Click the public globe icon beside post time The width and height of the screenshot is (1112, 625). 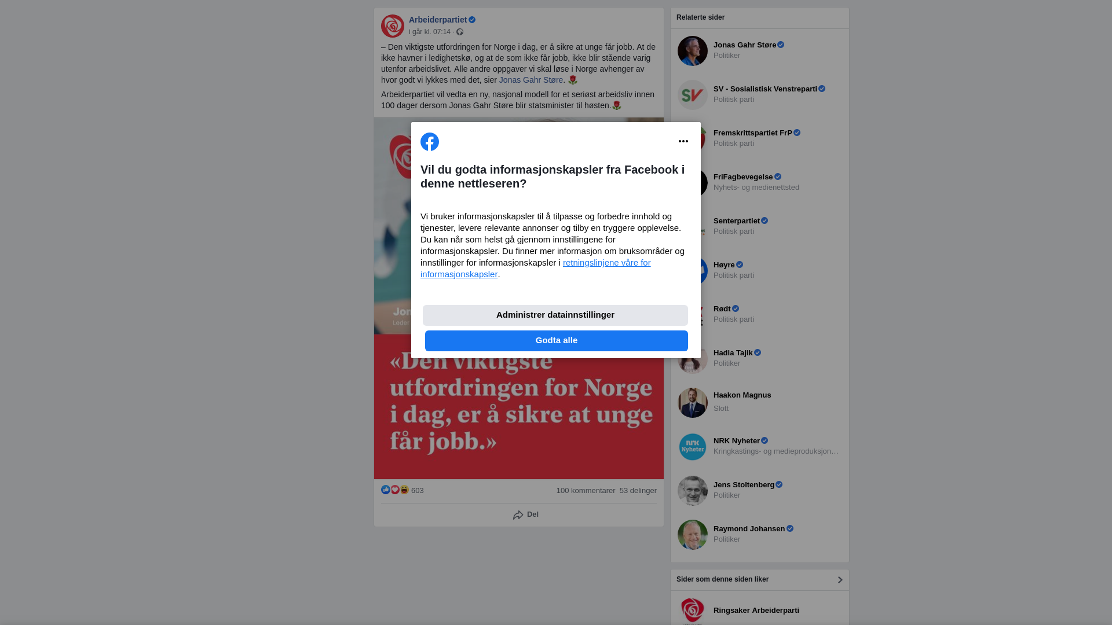(x=460, y=32)
